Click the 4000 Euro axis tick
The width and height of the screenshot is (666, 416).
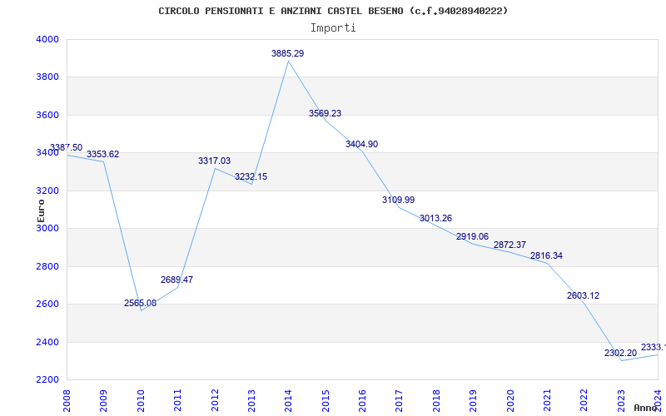(47, 39)
